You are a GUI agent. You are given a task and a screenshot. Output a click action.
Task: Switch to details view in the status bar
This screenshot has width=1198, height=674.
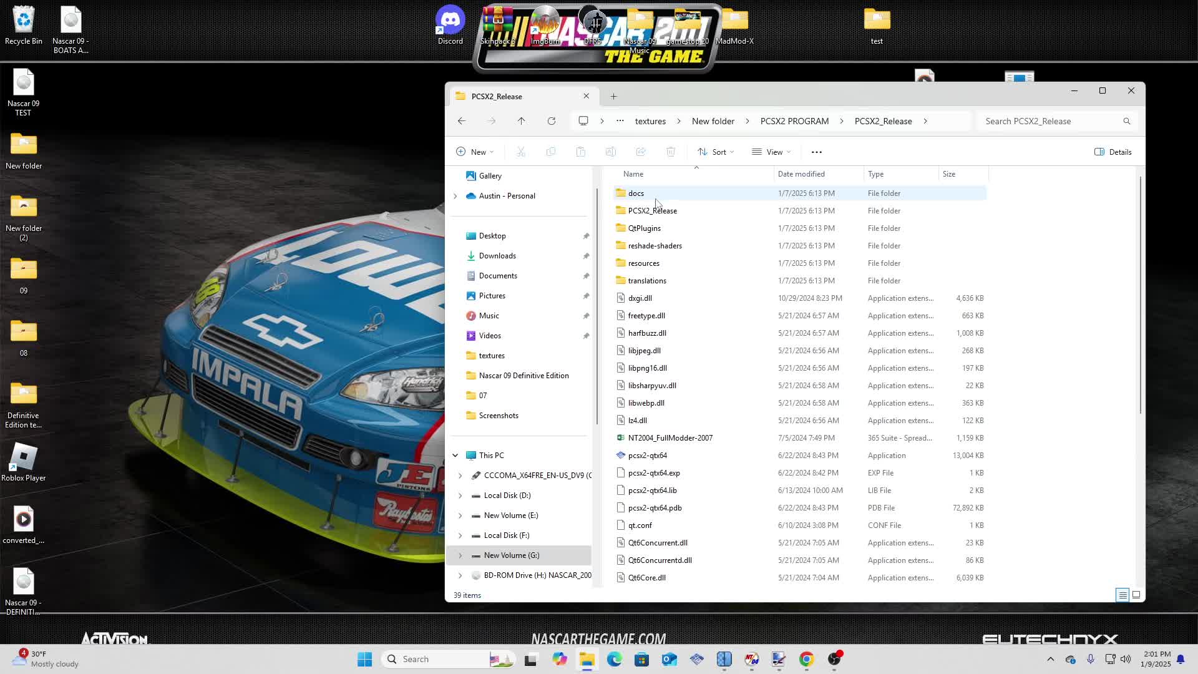[1121, 595]
